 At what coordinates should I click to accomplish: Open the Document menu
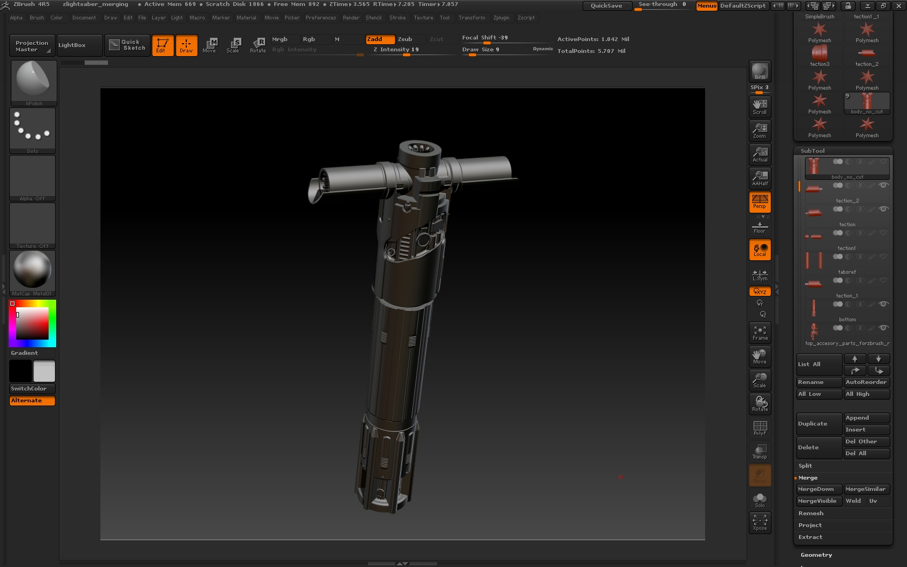click(x=84, y=18)
